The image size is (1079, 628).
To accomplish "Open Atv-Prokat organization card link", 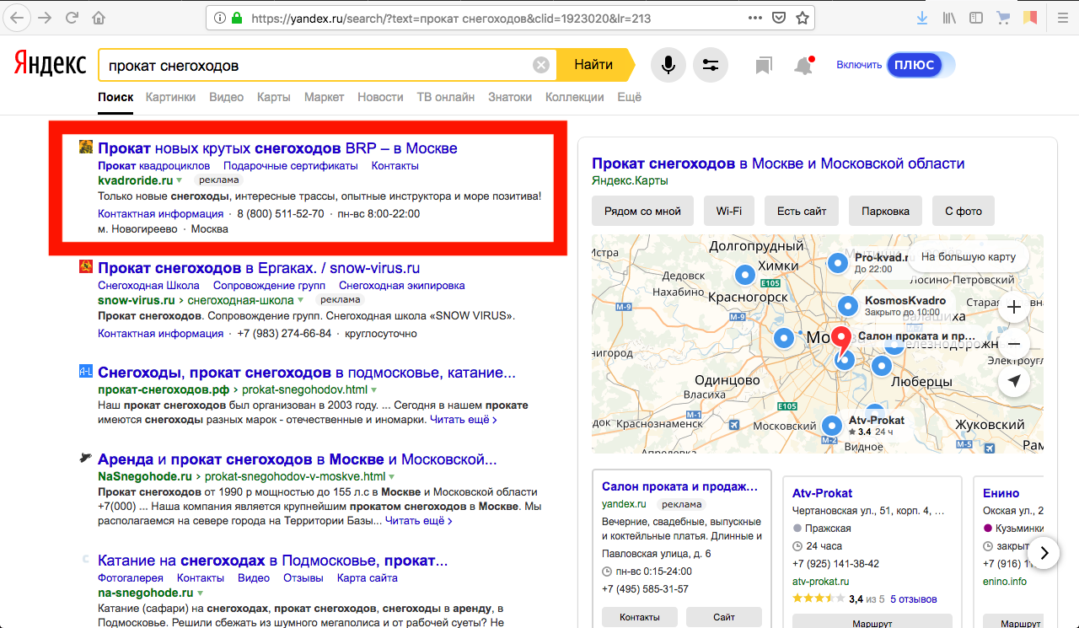I will (x=822, y=493).
